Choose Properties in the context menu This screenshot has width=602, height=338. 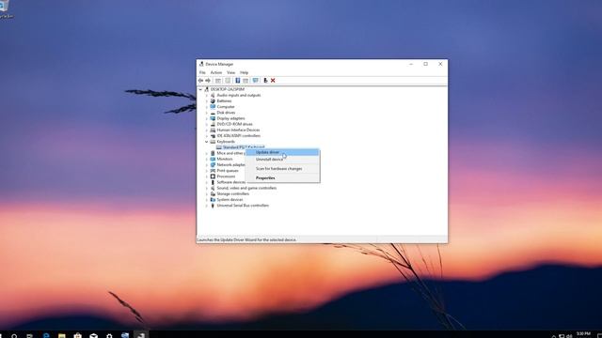click(282, 177)
